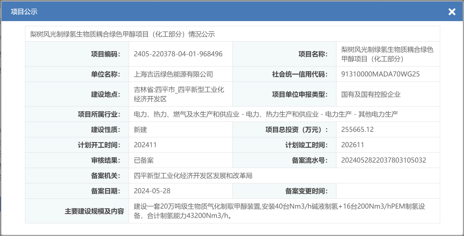
Task: Click the 项目编码 label
Action: (106, 54)
